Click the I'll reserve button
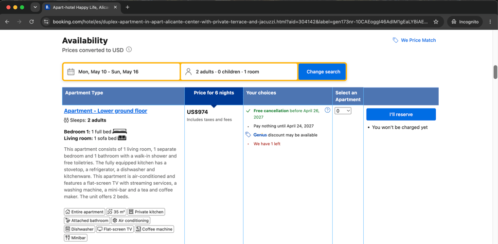 401,114
